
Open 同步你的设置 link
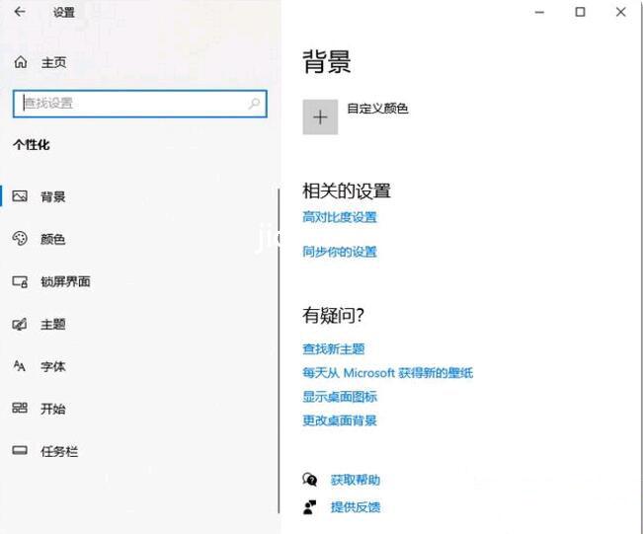(x=340, y=252)
